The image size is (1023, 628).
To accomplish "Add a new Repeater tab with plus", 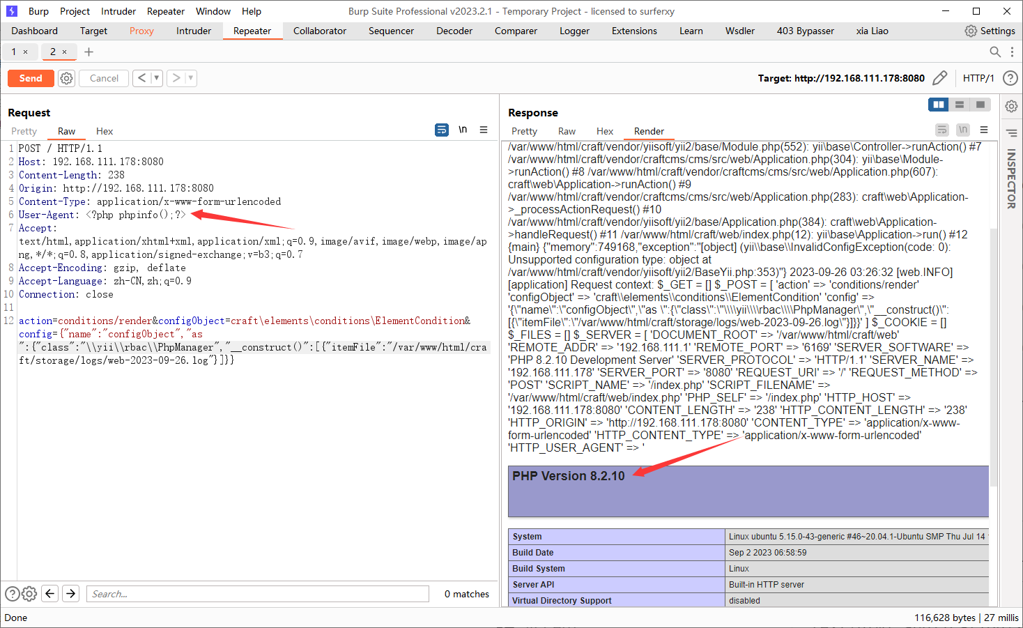I will (89, 52).
